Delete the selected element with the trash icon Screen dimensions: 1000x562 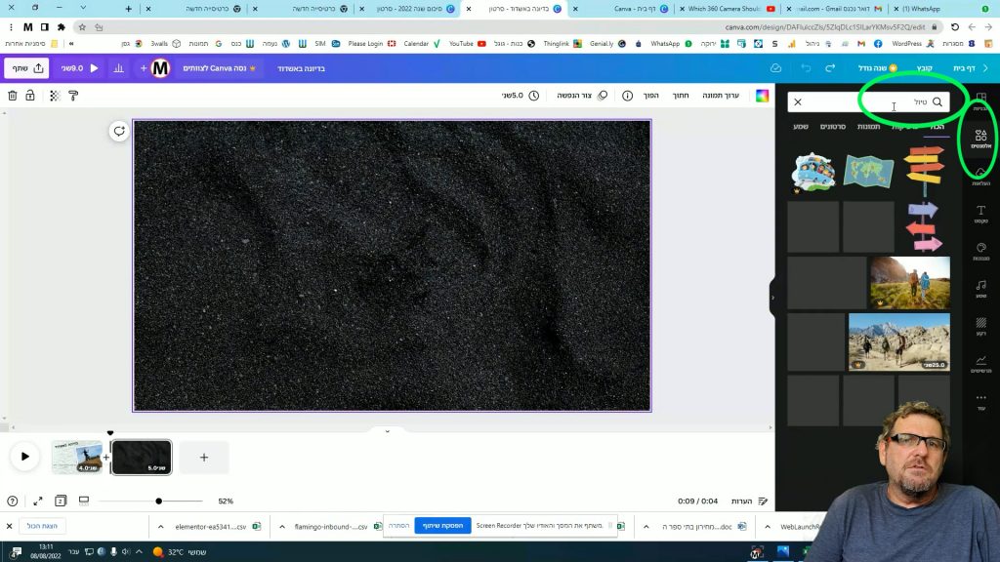pos(12,96)
